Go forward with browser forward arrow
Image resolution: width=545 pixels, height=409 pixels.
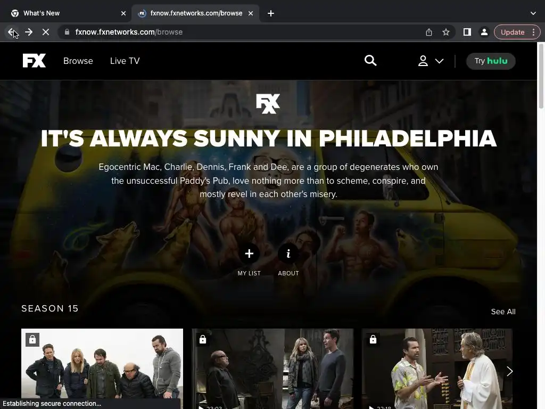point(29,32)
